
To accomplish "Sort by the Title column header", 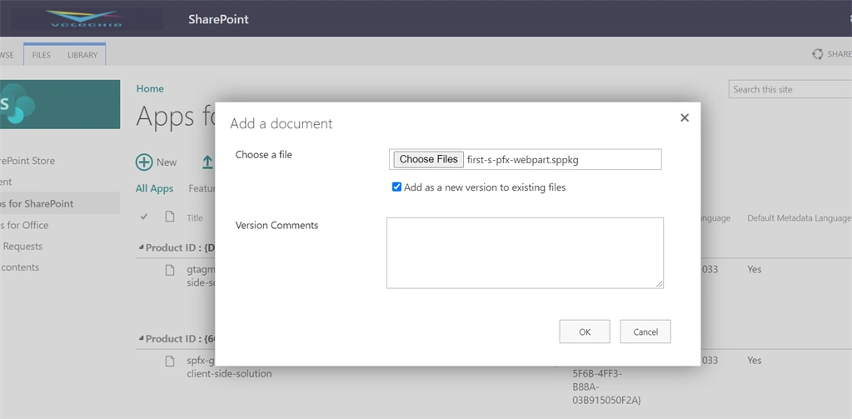I will tap(195, 218).
